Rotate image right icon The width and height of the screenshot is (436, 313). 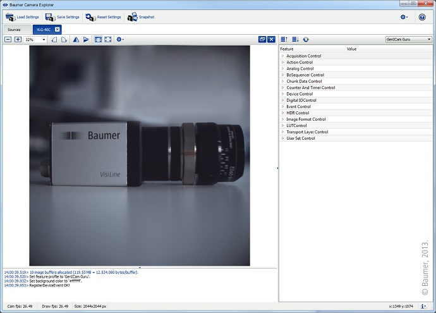64,39
